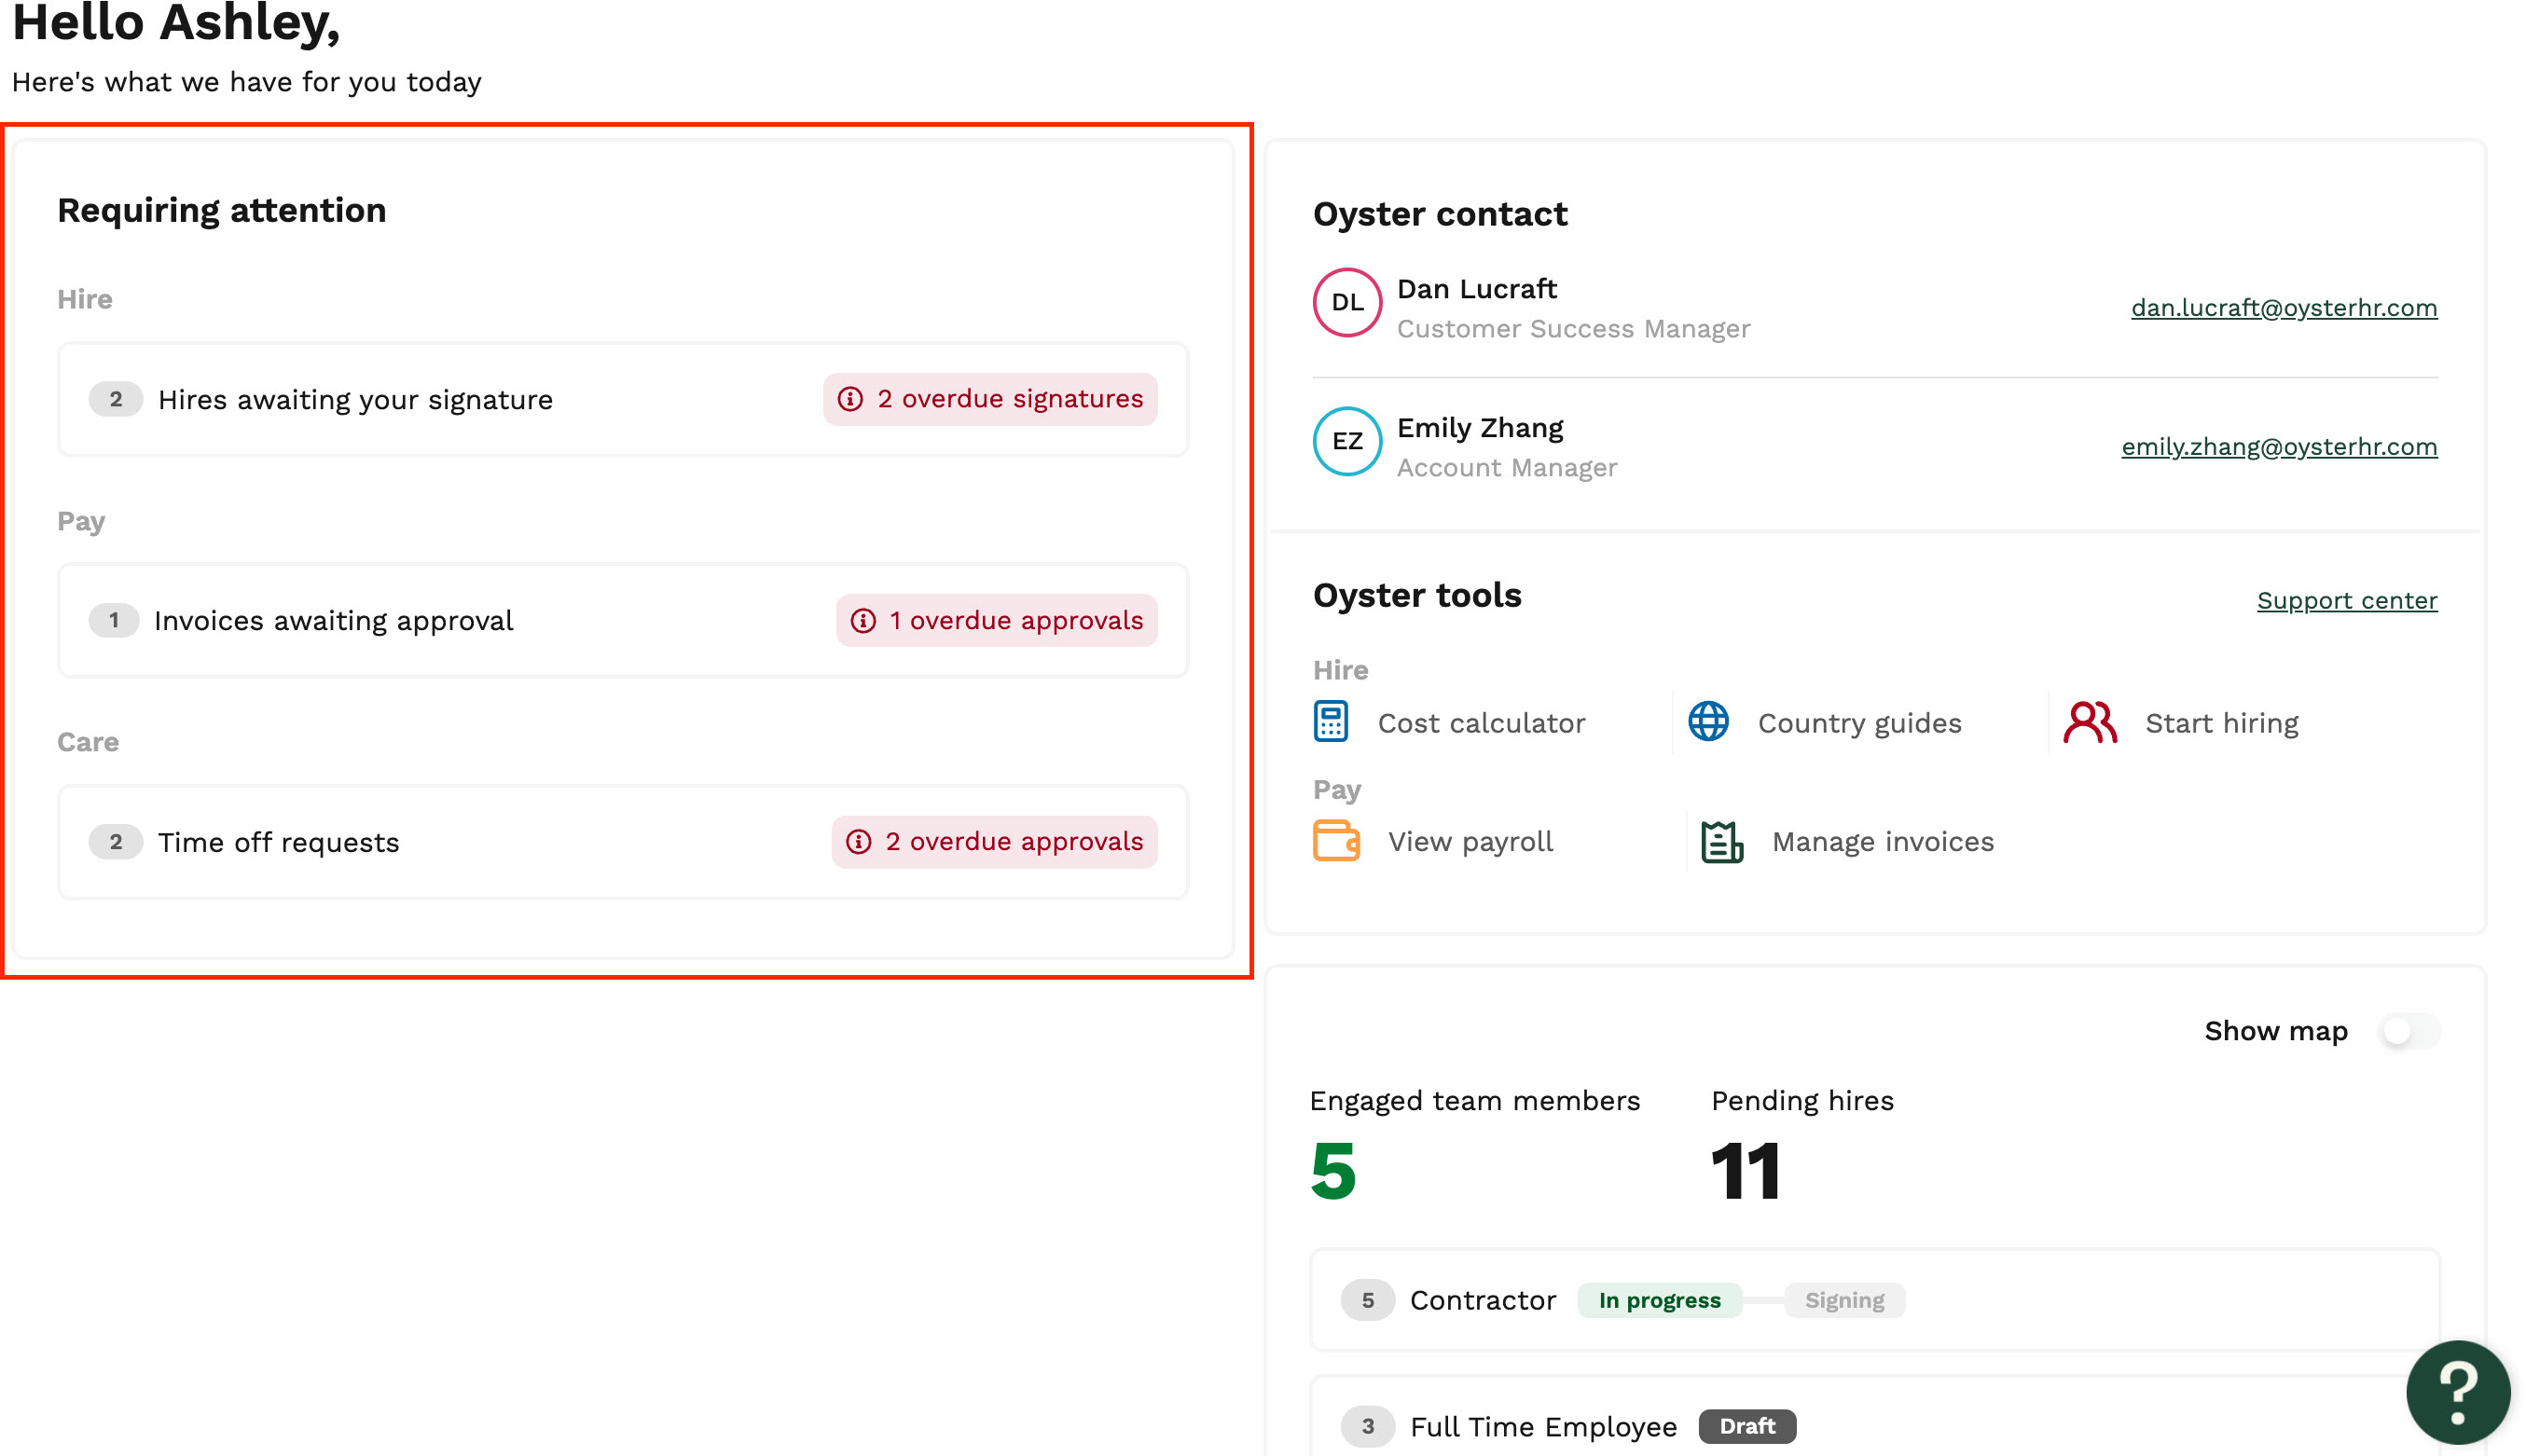Open the Contractor pending hires row

tap(1875, 1300)
